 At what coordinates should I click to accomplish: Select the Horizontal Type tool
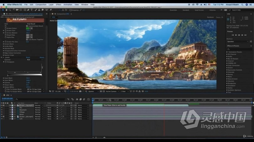[x=32, y=10]
